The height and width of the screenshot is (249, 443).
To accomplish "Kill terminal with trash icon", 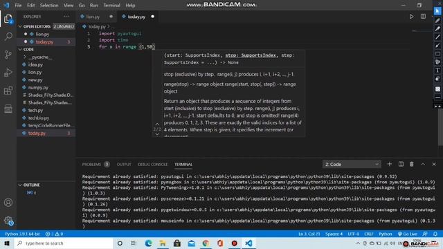I will click(412, 164).
